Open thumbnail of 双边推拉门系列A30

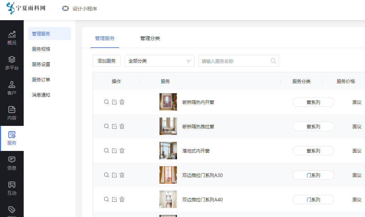coord(168,175)
